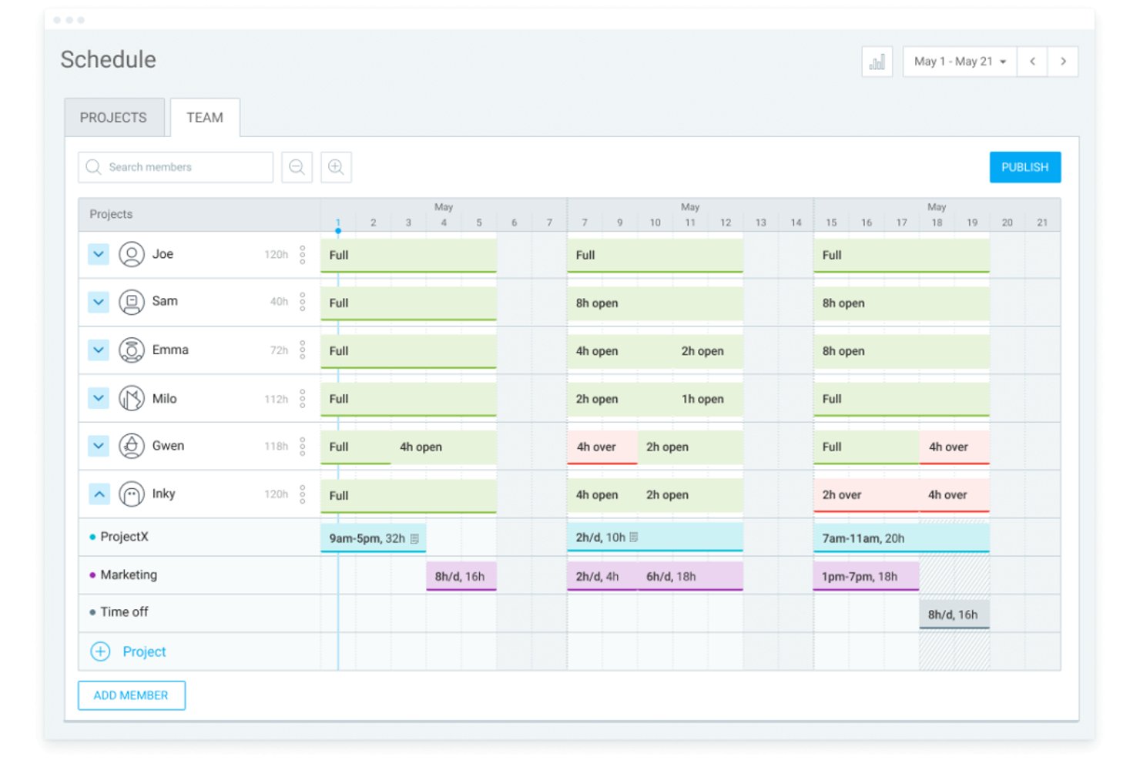Screen dimensions: 1140x760
Task: Click Sam's 40h total
Action: [x=279, y=302]
